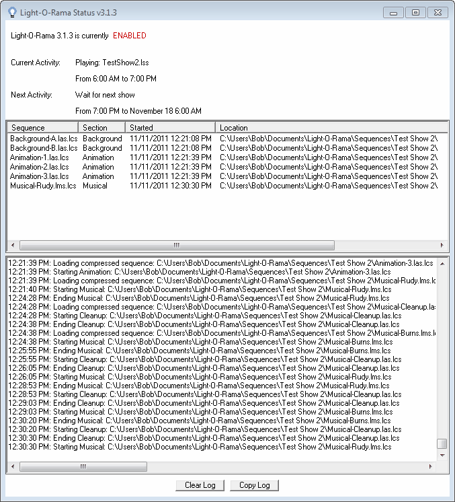Click the red ENABLED status text

click(x=130, y=36)
